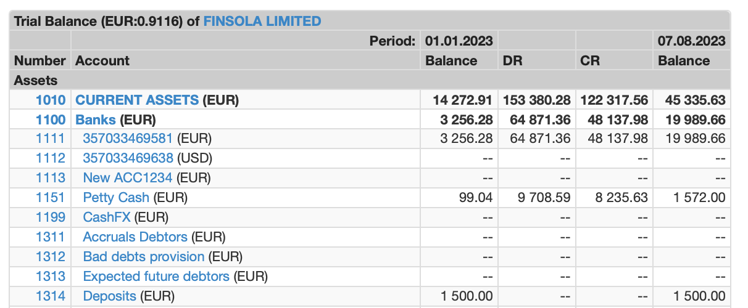
Task: Click the Expected future debtors link
Action: coord(156,277)
